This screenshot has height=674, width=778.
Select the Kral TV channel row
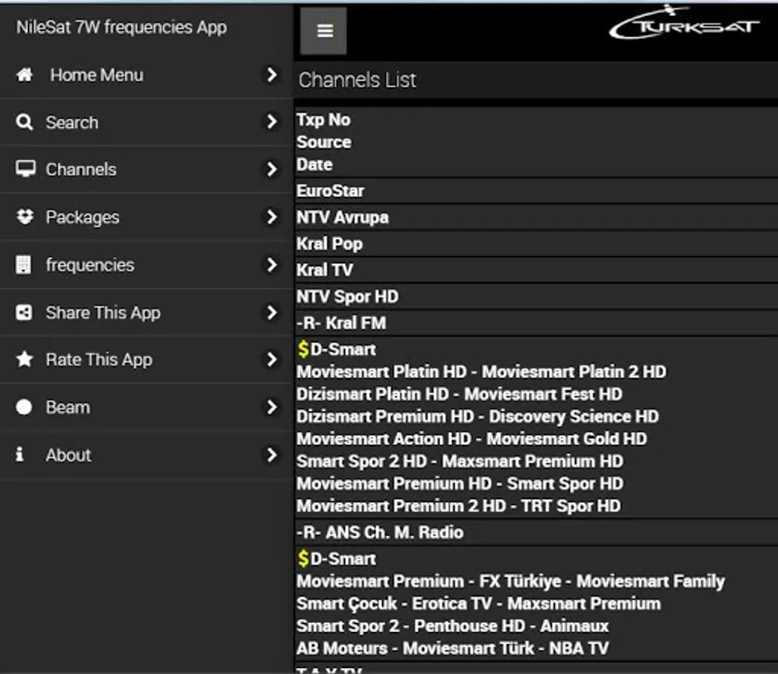tap(536, 270)
